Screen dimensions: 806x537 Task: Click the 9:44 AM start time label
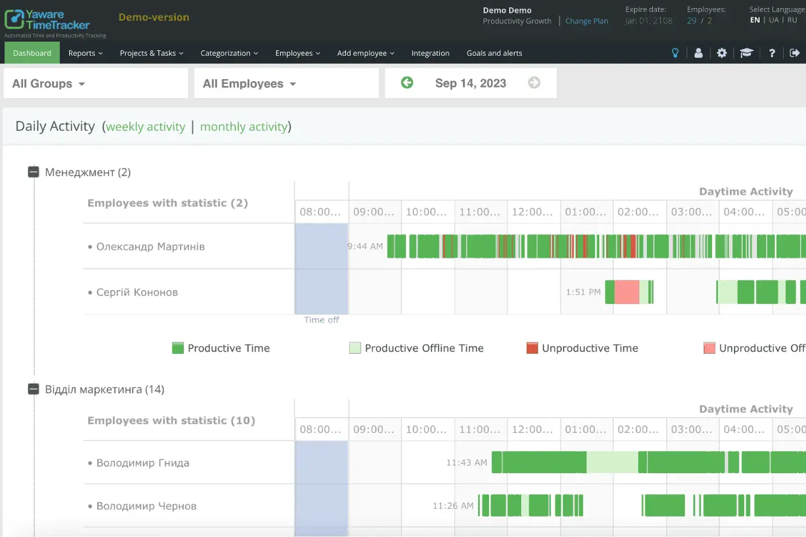tap(365, 246)
